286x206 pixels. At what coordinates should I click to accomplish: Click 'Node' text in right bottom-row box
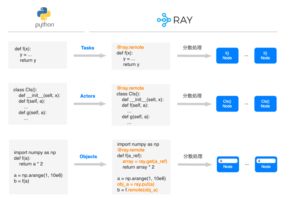coord(266,167)
